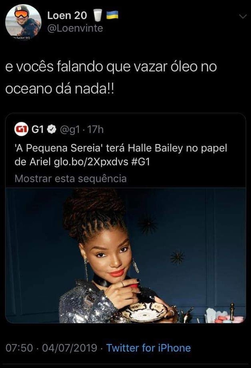Click the 17h timestamp of quoted tweet
This screenshot has height=368, width=251.
pos(95,129)
